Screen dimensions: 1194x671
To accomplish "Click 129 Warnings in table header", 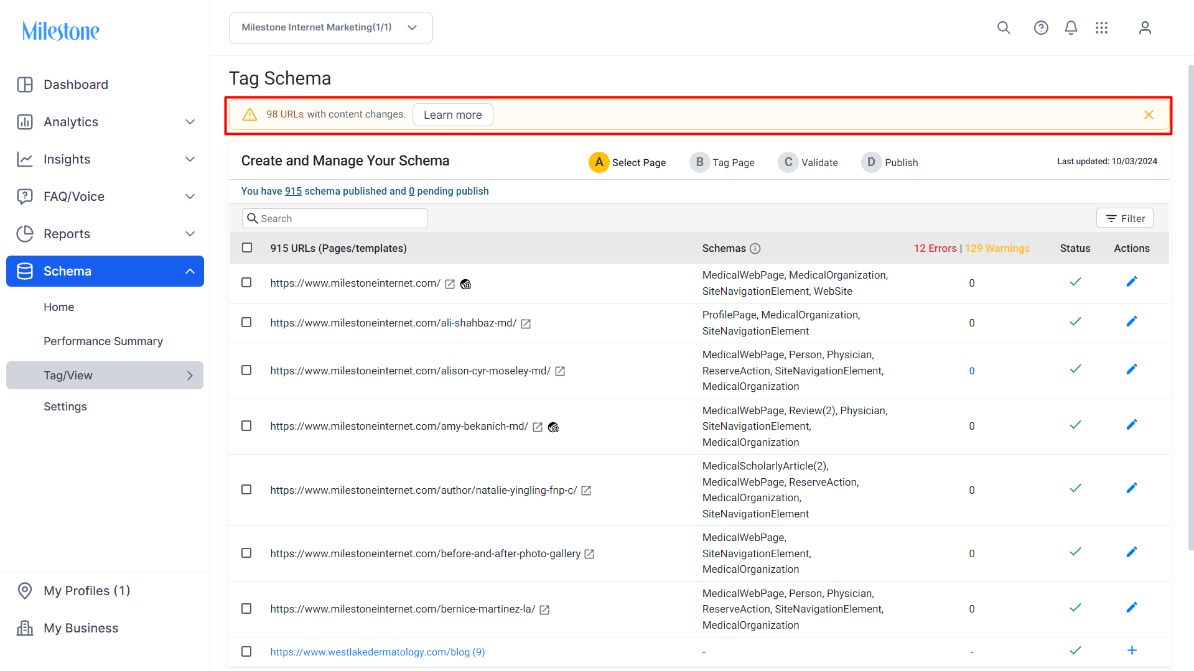I will pyautogui.click(x=997, y=248).
